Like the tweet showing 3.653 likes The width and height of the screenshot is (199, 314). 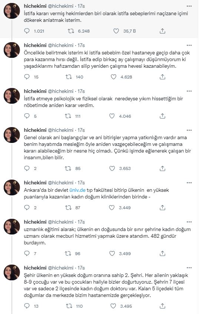[x=112, y=168]
